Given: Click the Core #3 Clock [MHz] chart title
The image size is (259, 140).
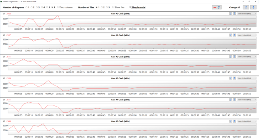Looking at the screenshot, I should click(120, 78).
